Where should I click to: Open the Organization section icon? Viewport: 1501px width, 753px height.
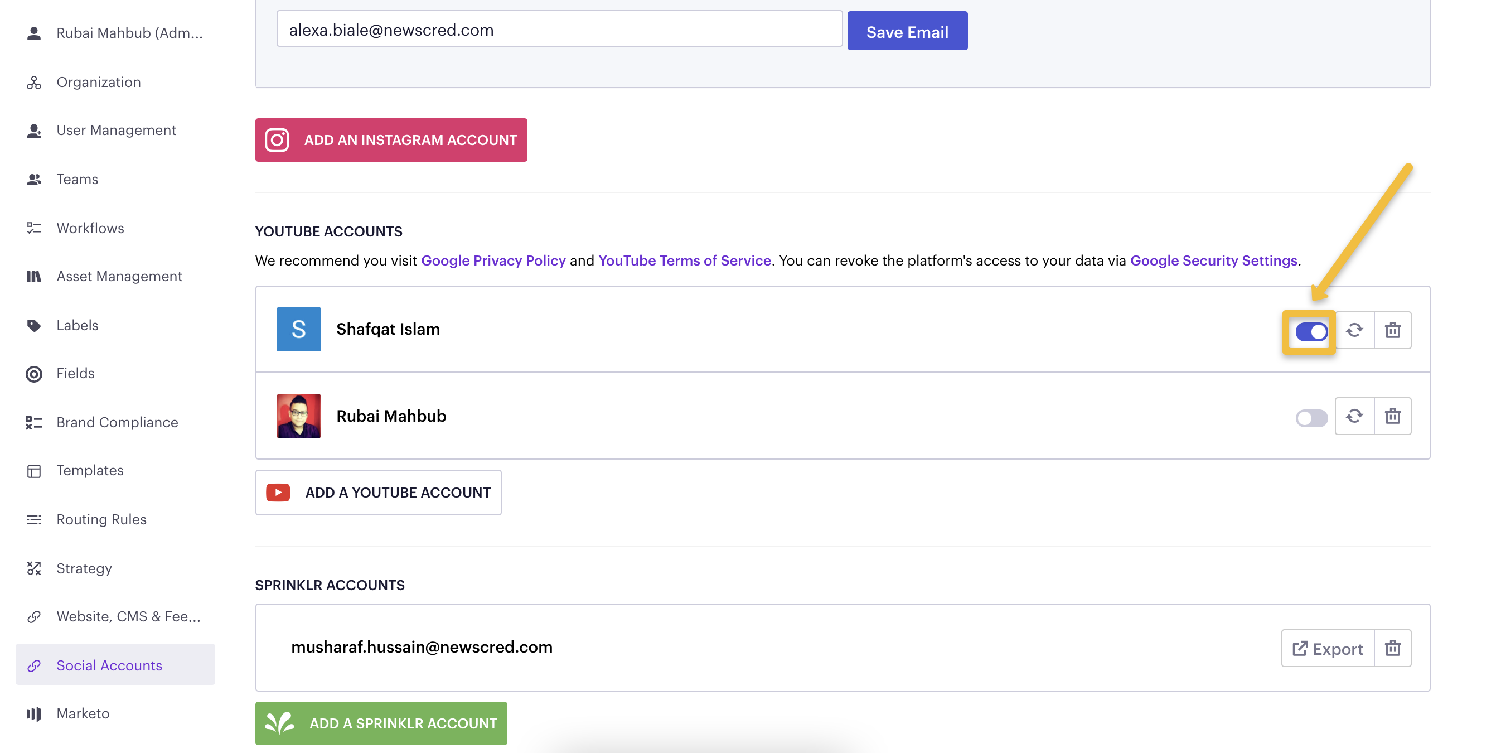pyautogui.click(x=34, y=82)
